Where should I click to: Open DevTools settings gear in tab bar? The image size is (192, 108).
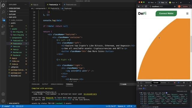[x=184, y=83]
